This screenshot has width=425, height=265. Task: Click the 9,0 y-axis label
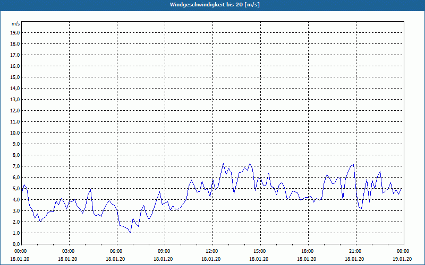[x=16, y=144]
